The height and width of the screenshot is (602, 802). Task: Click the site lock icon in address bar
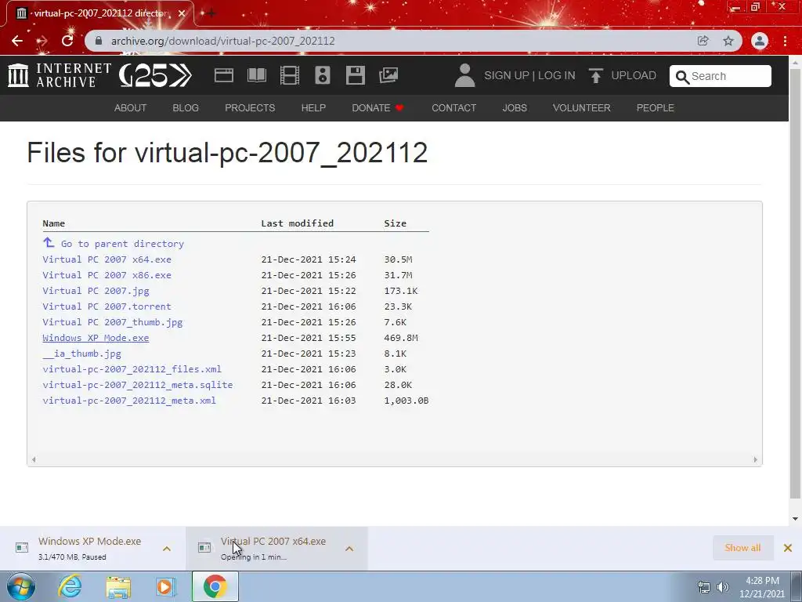(99, 41)
